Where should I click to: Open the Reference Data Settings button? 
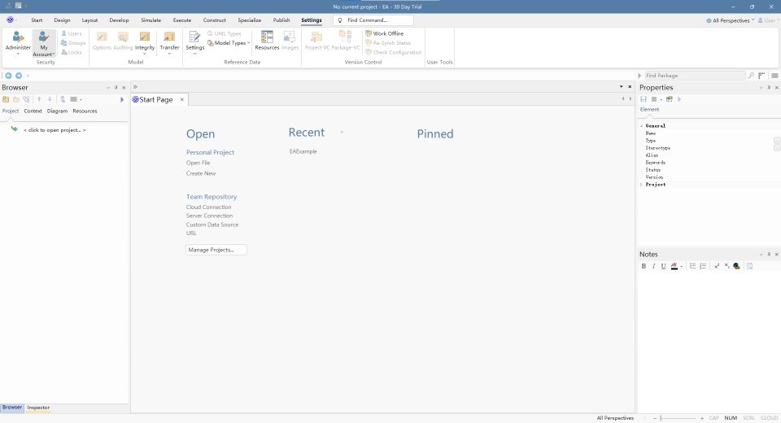tap(194, 42)
